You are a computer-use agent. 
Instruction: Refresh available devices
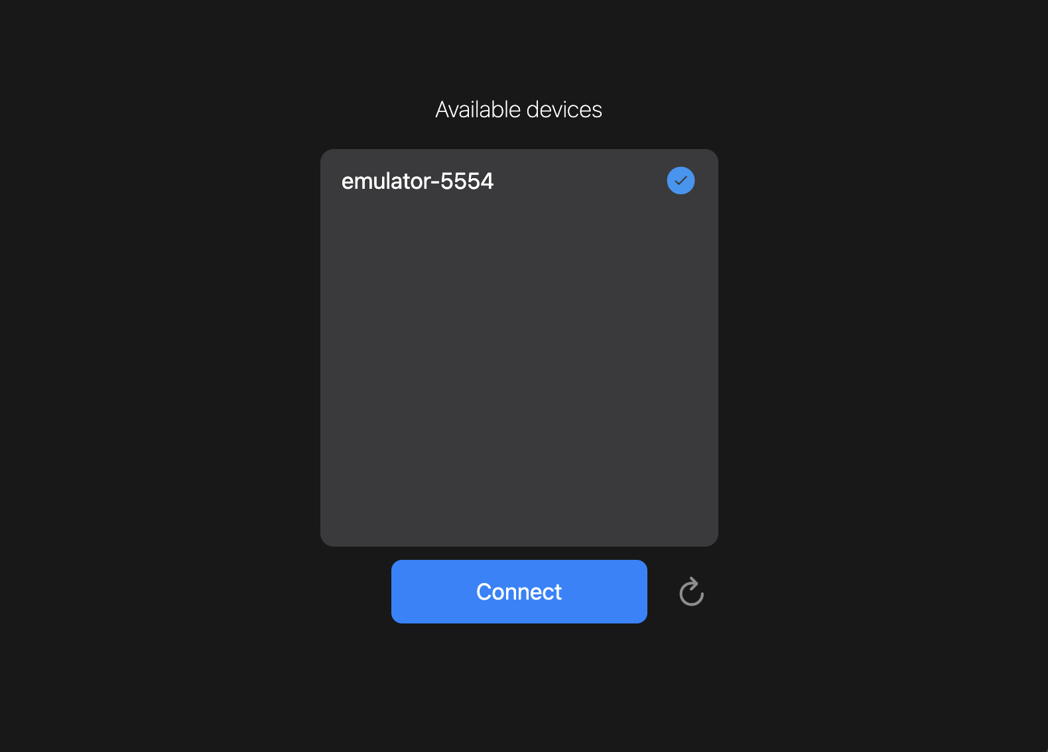pos(691,592)
